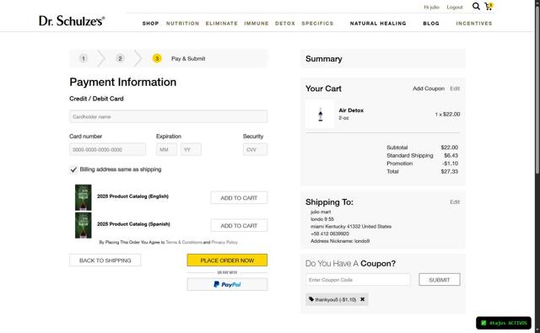Viewport: 540px width, 333px height.
Task: Focus the Card number field
Action: [107, 150]
